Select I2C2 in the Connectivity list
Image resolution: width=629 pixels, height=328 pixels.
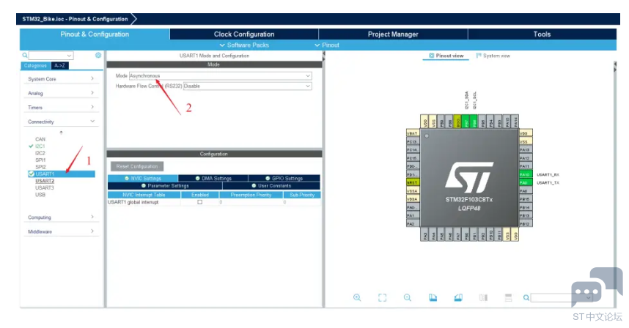pyautogui.click(x=40, y=153)
